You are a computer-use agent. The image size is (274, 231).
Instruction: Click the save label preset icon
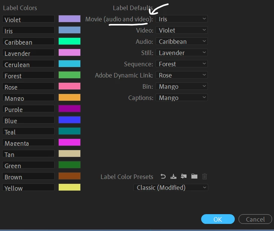[173, 176]
